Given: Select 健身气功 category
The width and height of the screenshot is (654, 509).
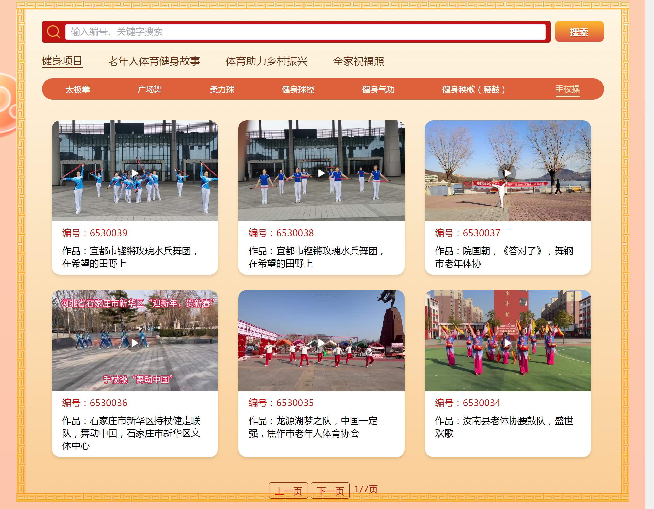Looking at the screenshot, I should (x=378, y=90).
